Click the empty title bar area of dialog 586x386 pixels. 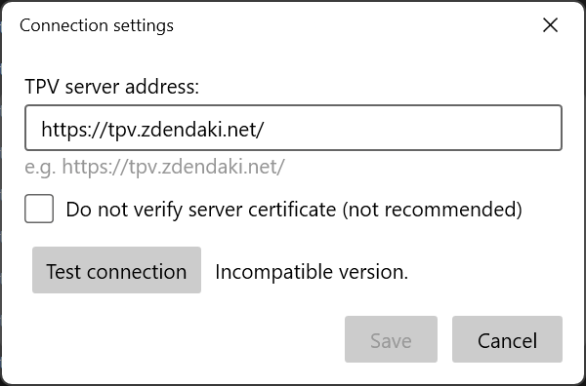click(356, 25)
